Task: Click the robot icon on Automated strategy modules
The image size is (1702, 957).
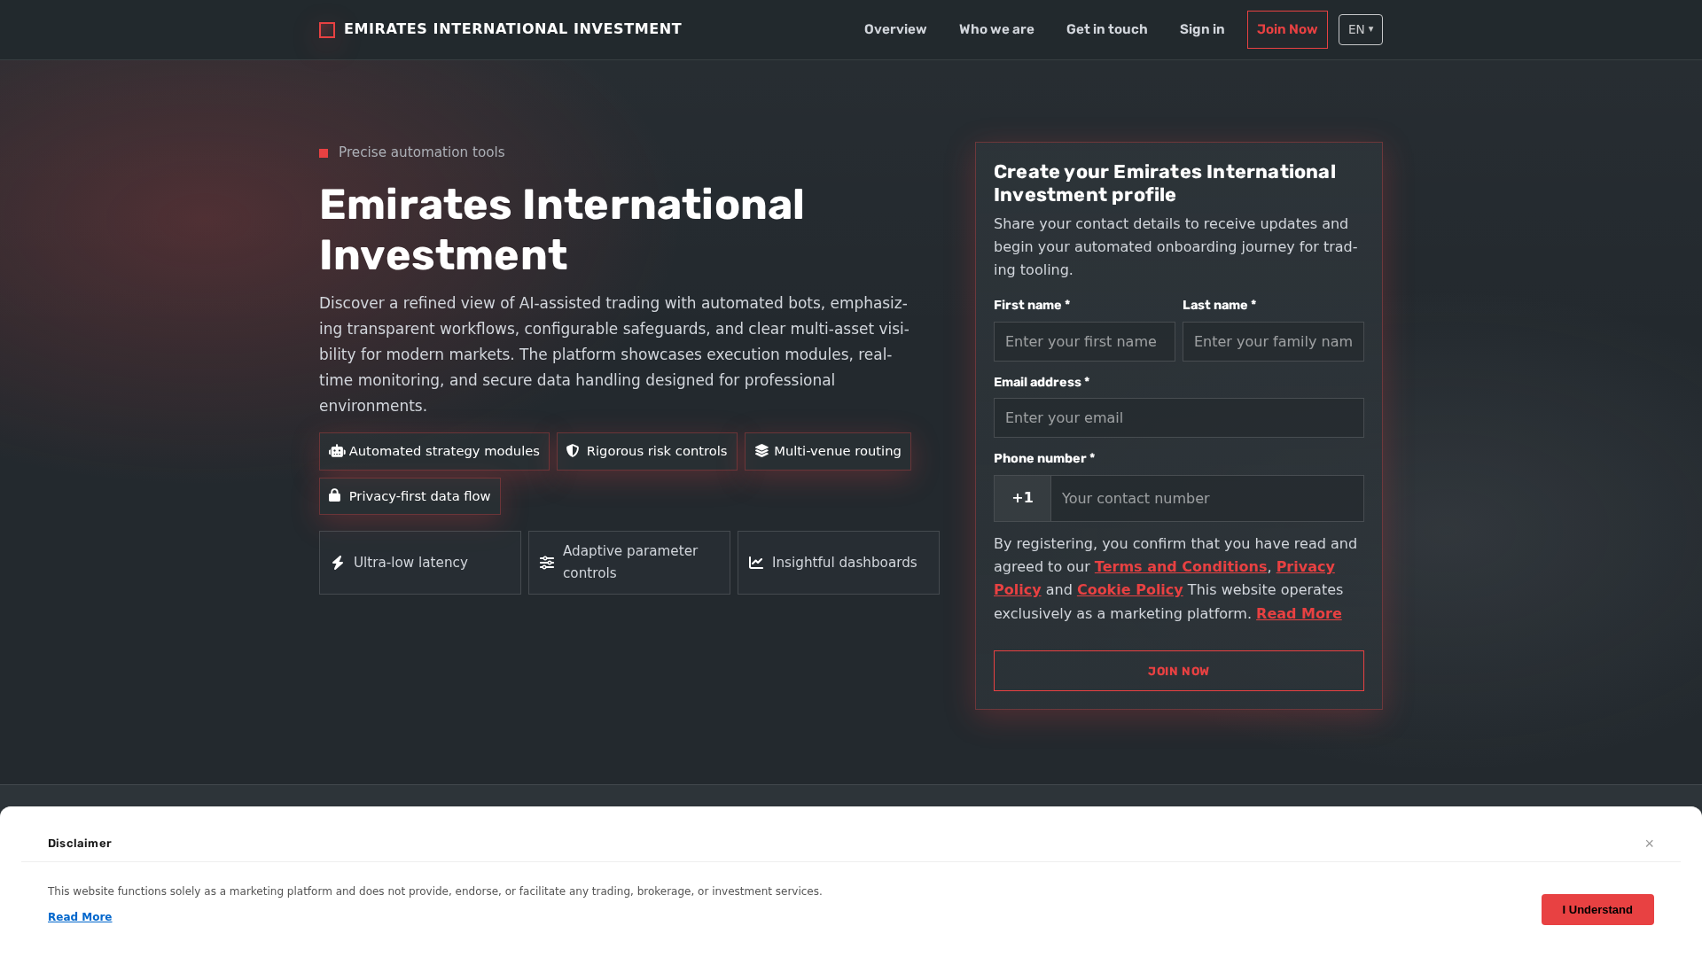Action: click(x=337, y=451)
